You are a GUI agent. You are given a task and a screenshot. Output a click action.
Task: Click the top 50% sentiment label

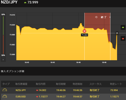pyautogui.click(x=3, y=14)
